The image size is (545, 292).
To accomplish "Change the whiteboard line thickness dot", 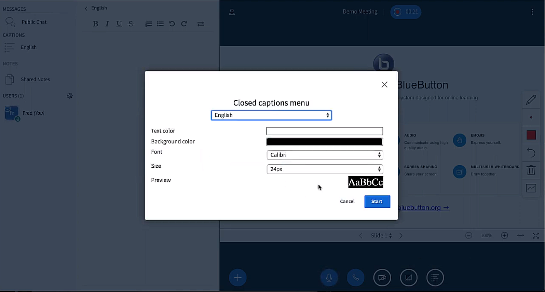I will click(x=531, y=117).
